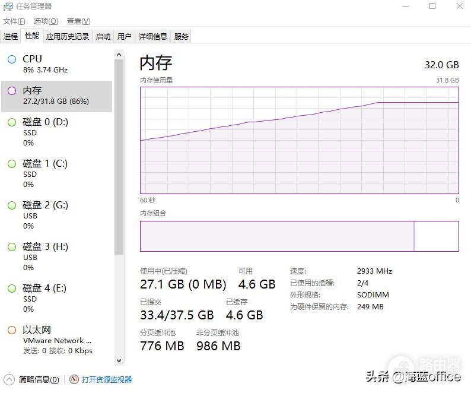Screen dimensions: 471x393
Task: Switch to the 应用历史记录 tab
Action: tap(68, 37)
